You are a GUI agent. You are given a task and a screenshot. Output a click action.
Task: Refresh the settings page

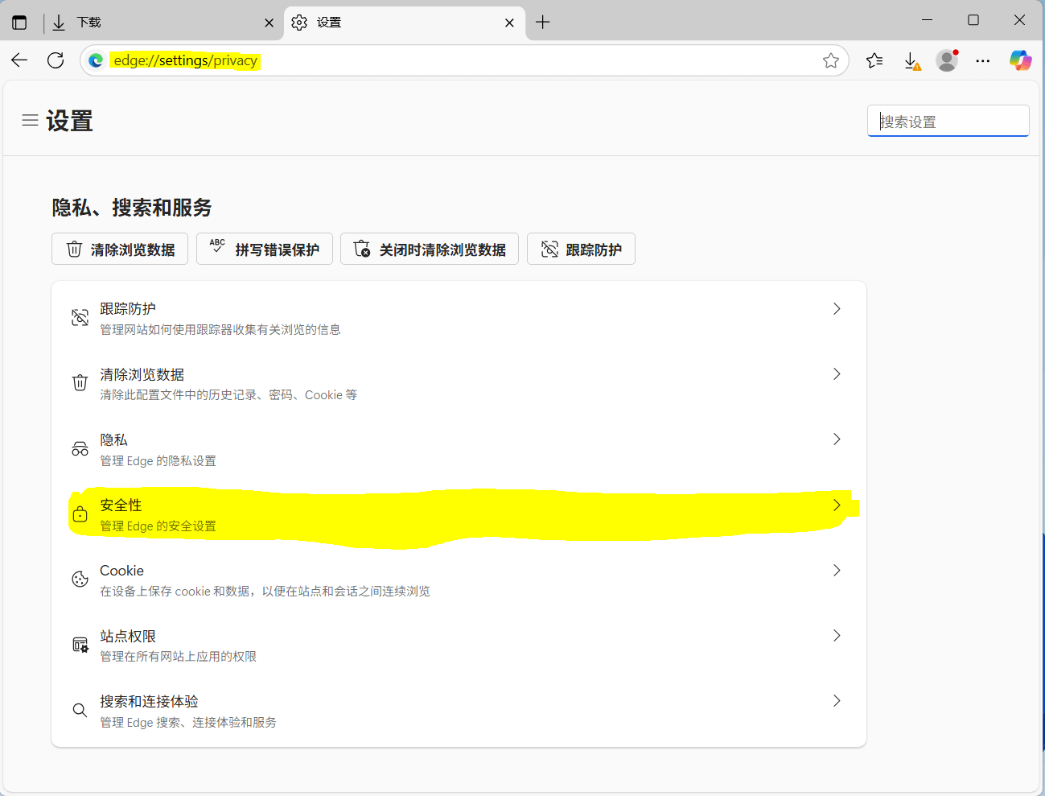coord(56,60)
